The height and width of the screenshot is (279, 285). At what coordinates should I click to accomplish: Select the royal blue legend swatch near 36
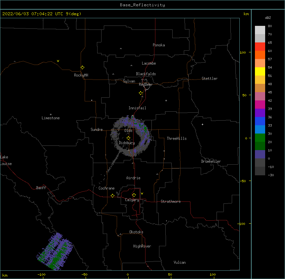click(x=260, y=121)
